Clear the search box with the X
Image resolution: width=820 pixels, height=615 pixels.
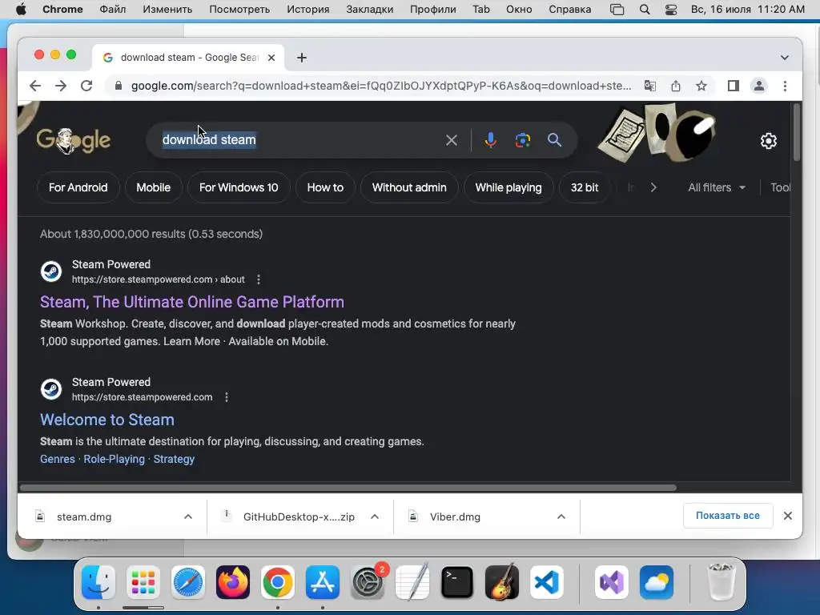(x=452, y=140)
